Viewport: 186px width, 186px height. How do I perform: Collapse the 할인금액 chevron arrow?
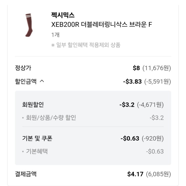[42, 81]
